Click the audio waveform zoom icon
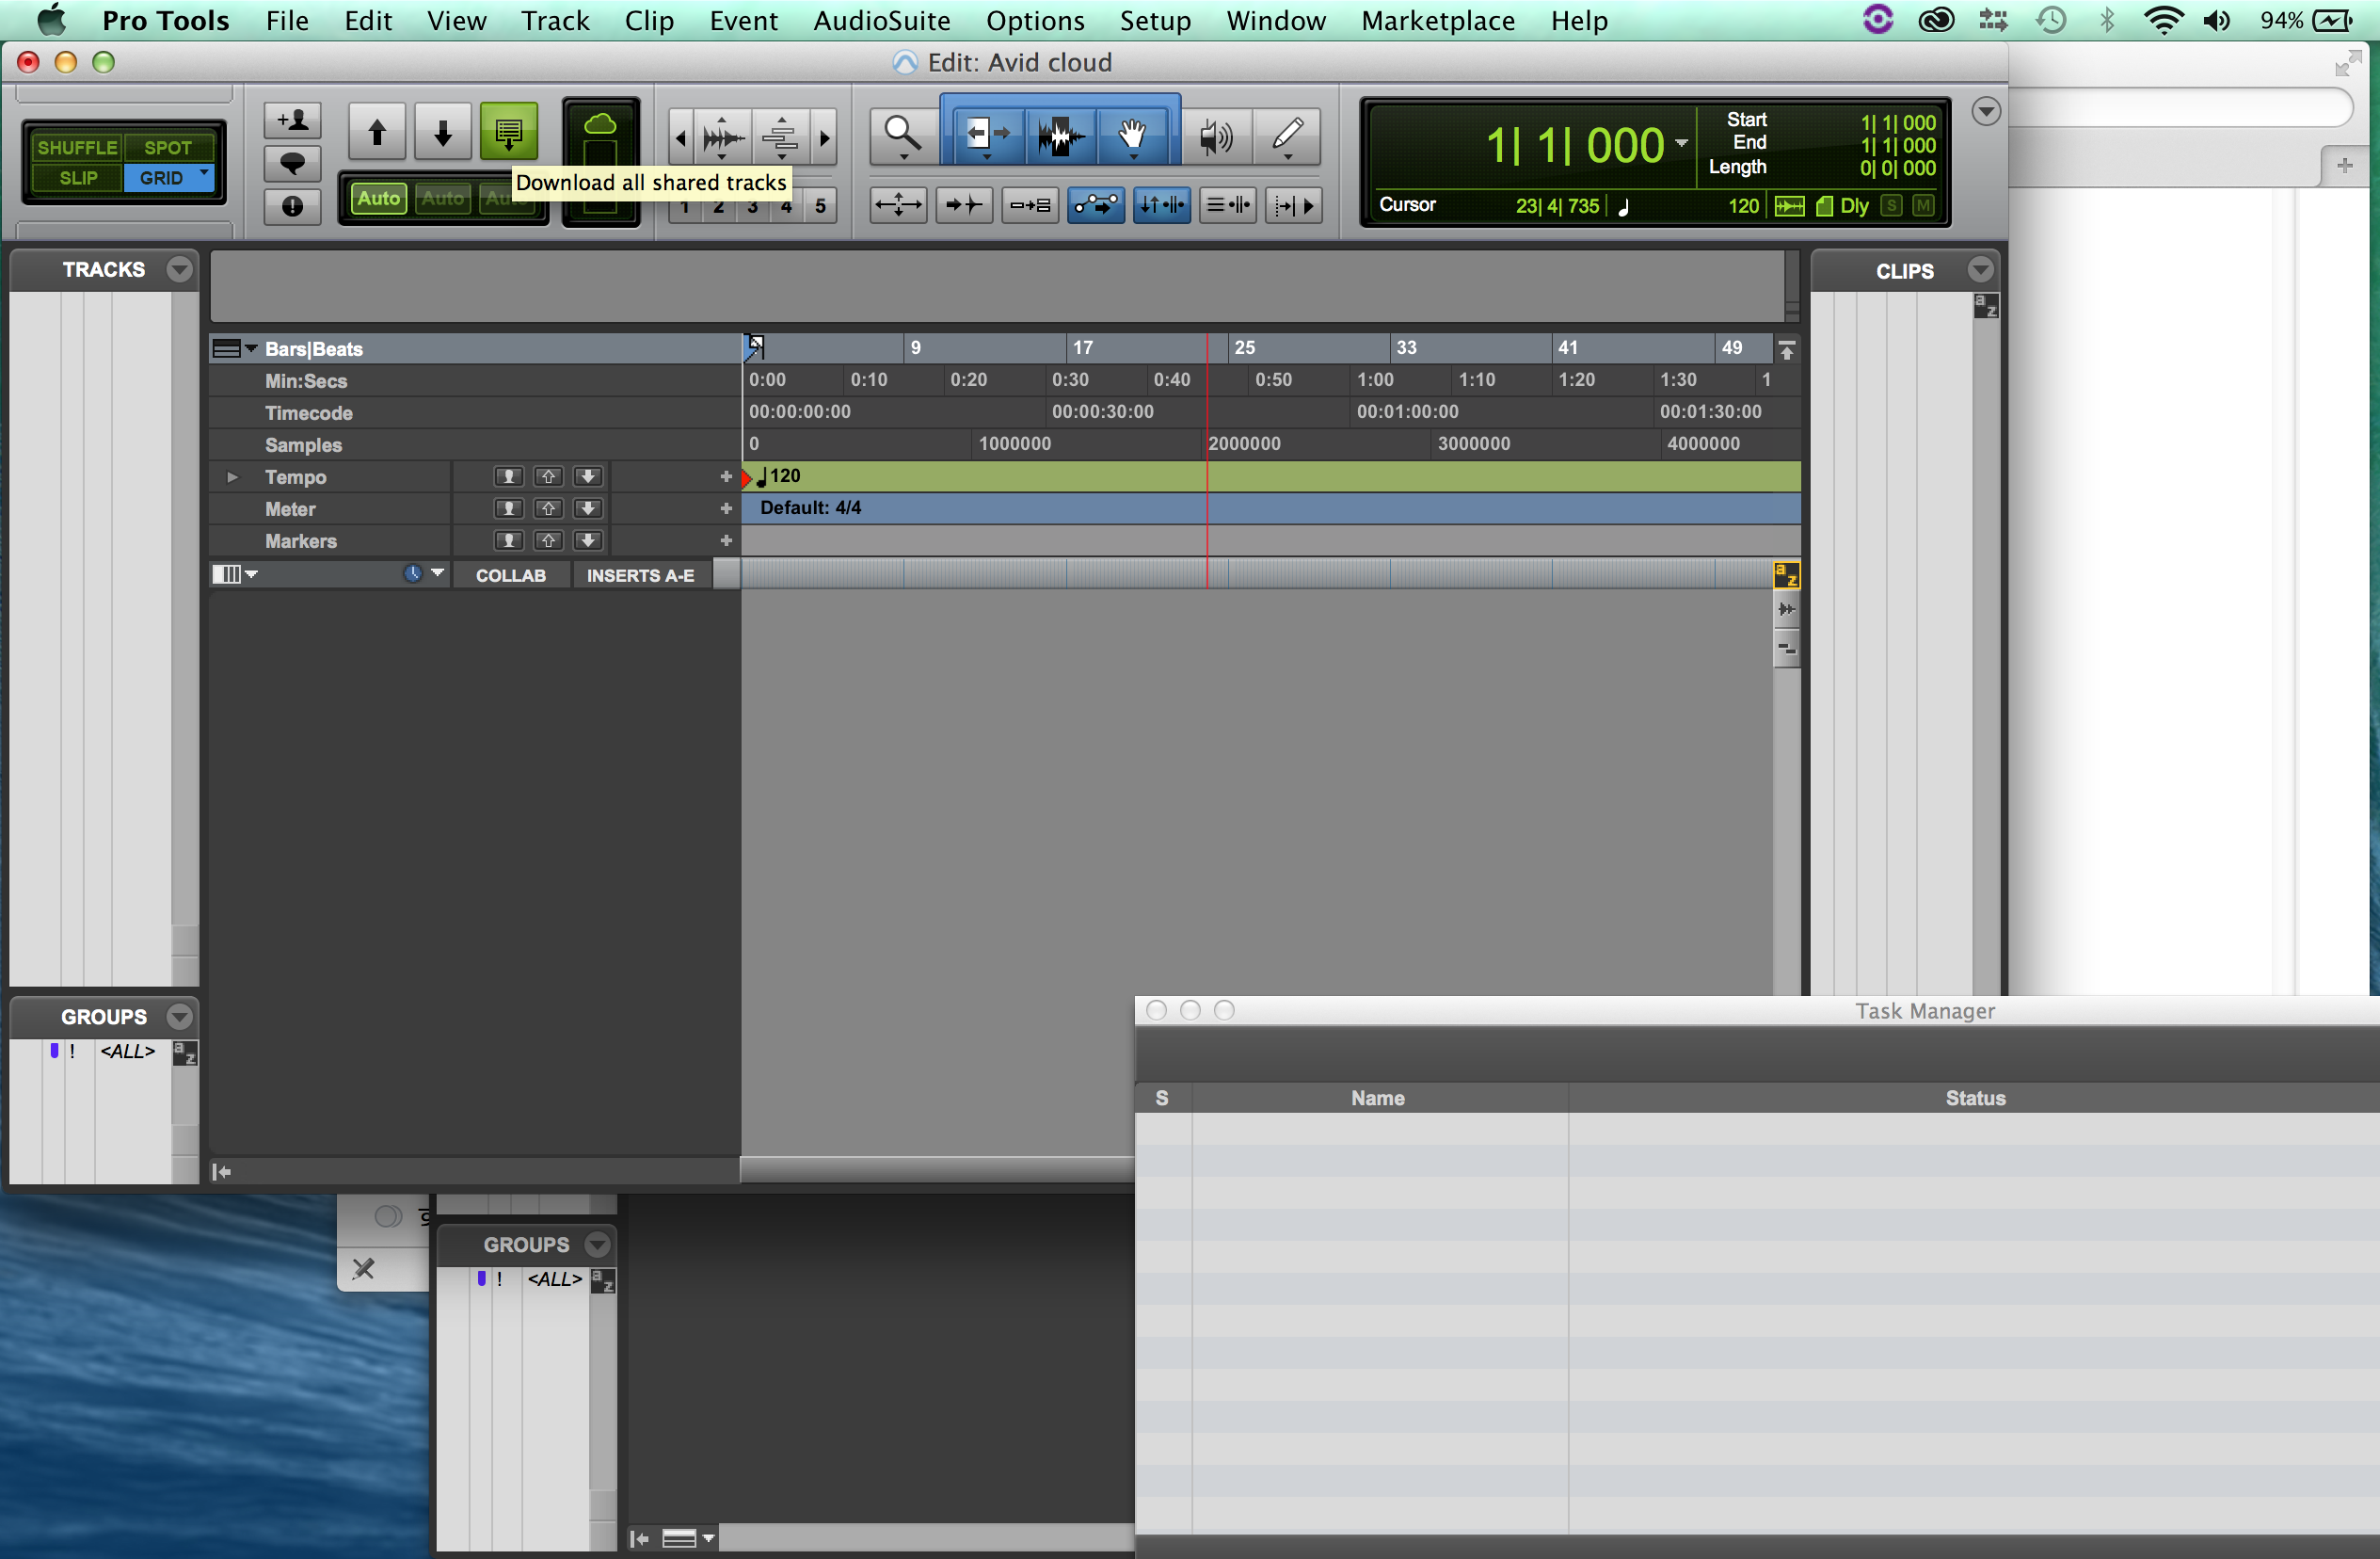This screenshot has width=2380, height=1559. [722, 137]
